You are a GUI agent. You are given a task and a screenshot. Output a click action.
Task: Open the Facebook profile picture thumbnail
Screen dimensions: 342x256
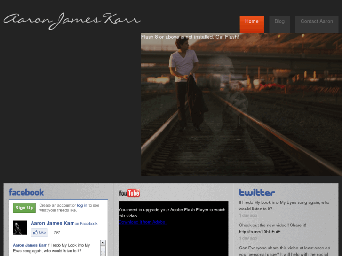click(20, 228)
